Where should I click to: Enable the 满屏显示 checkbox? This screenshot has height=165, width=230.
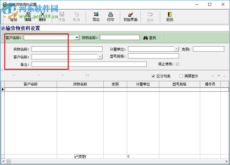click(181, 76)
